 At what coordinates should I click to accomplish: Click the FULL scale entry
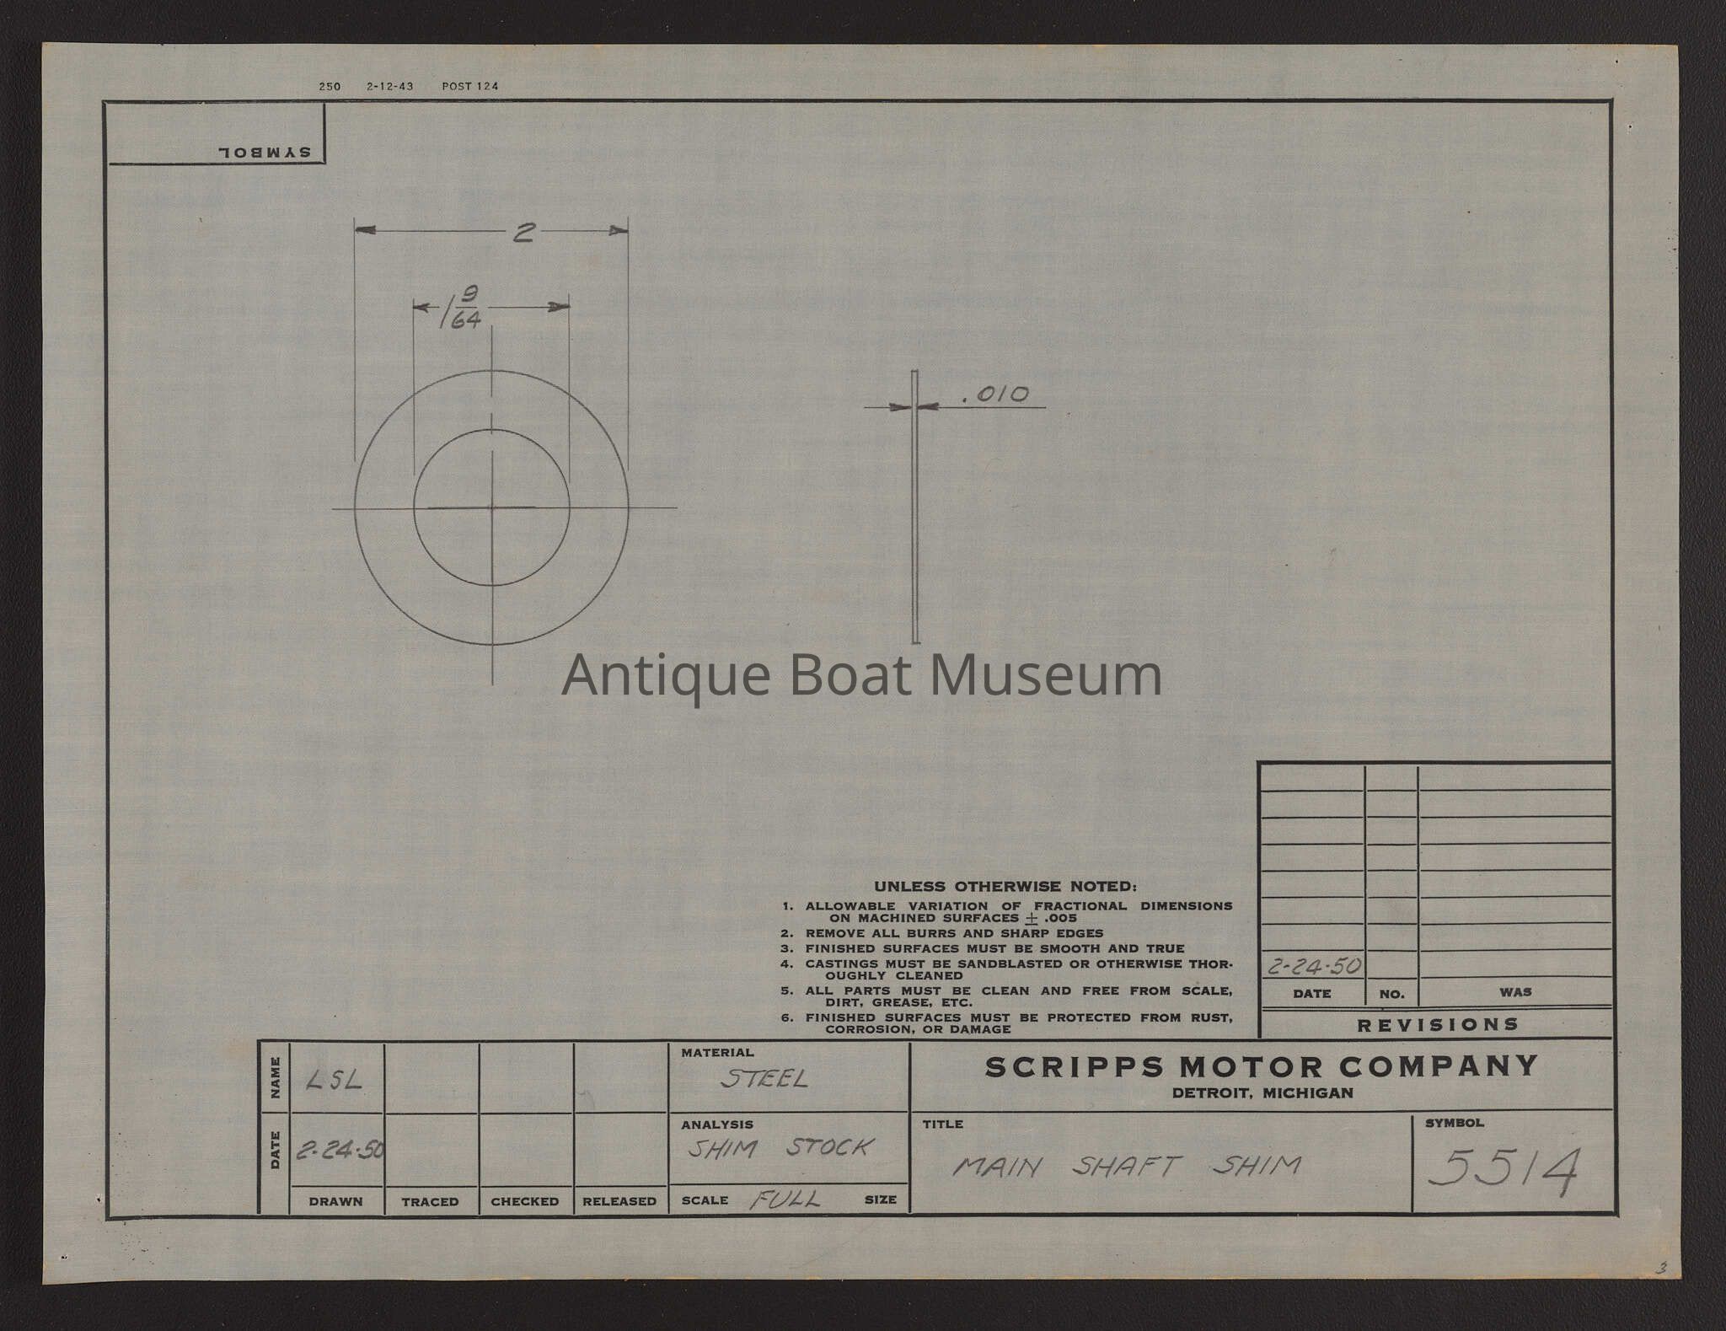point(785,1199)
